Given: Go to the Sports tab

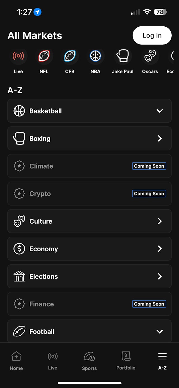Looking at the screenshot, I should (x=89, y=361).
